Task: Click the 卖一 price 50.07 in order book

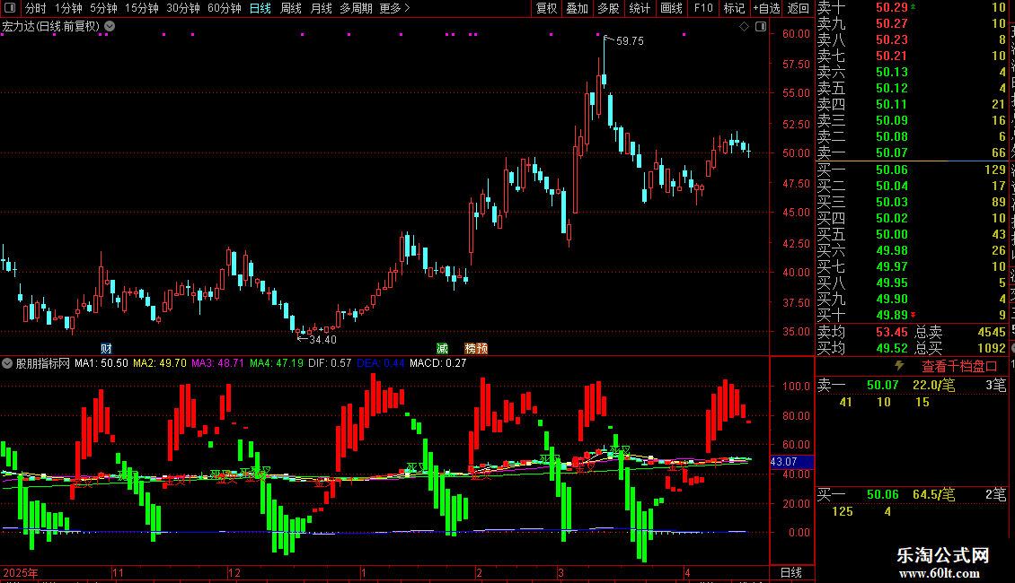Action: (x=891, y=152)
